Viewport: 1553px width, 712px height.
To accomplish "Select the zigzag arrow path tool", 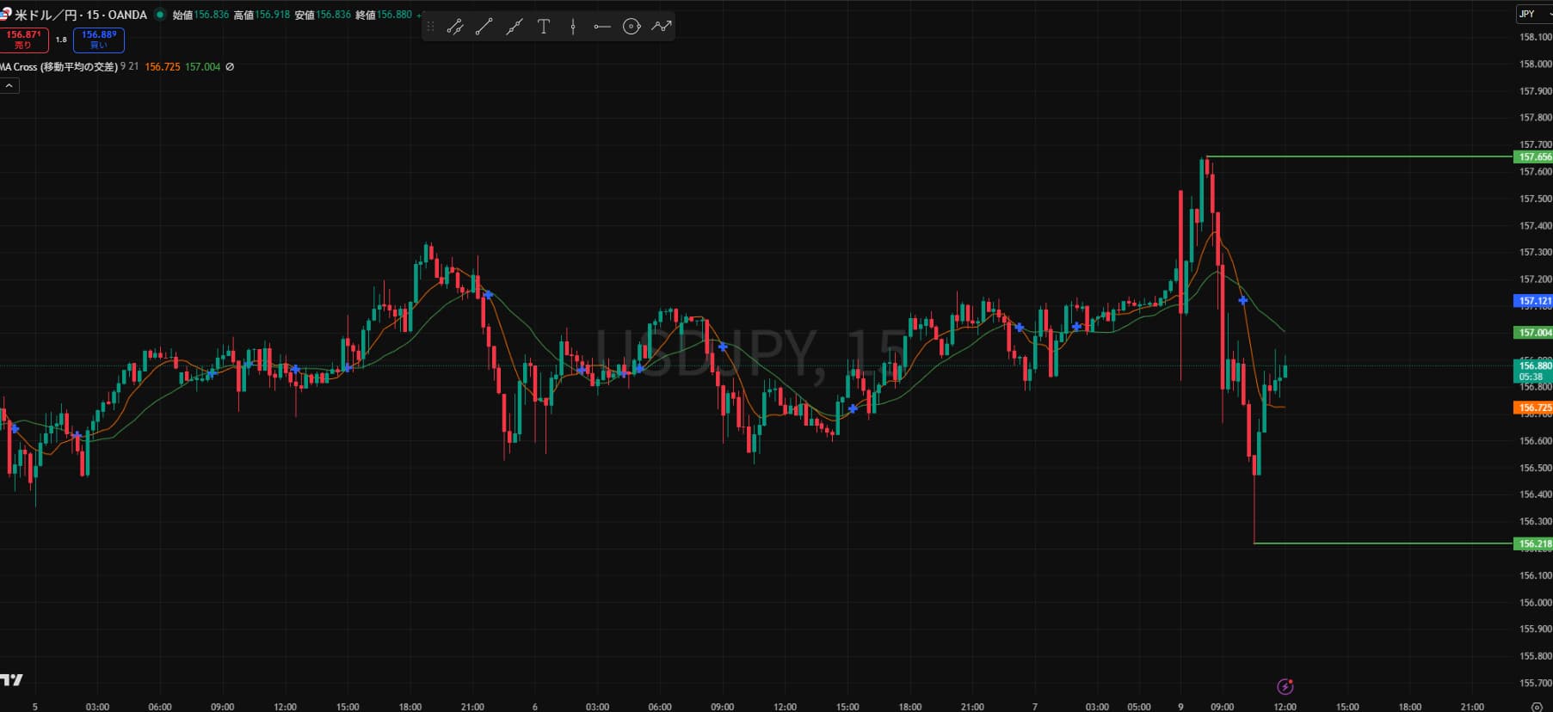I will coord(661,27).
